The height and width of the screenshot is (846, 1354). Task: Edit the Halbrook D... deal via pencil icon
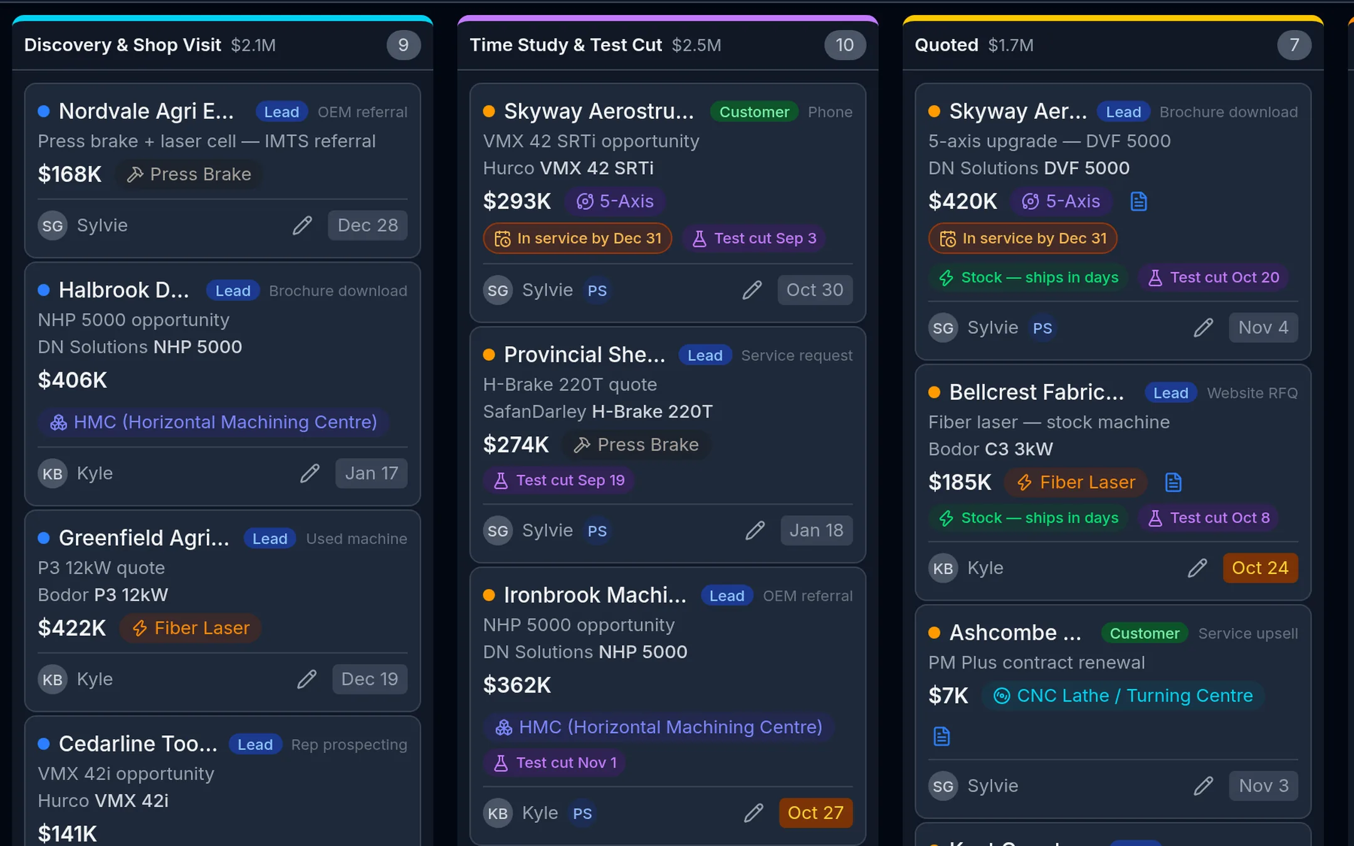coord(310,473)
